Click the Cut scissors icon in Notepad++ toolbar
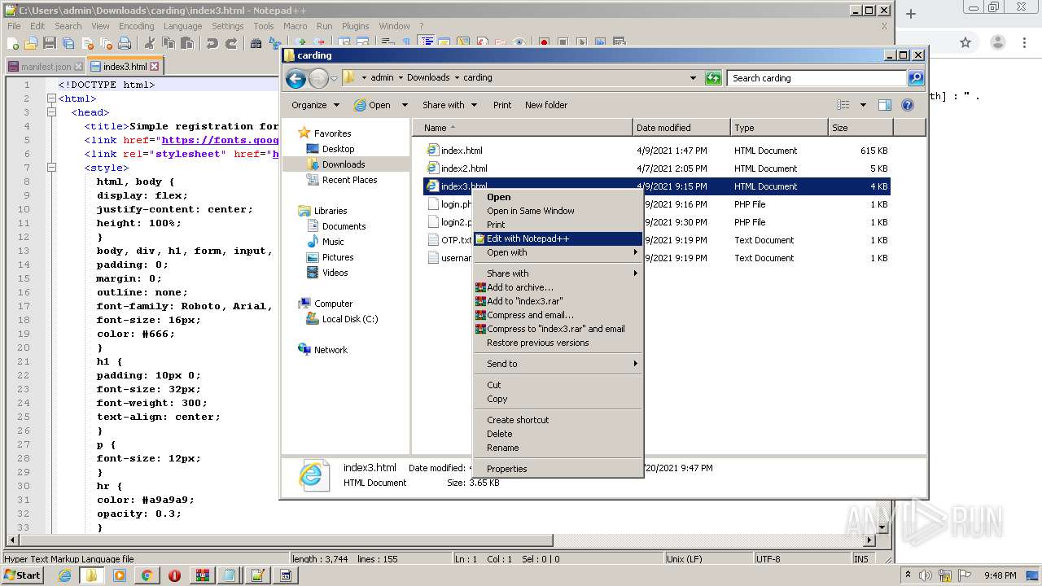 pyautogui.click(x=150, y=42)
